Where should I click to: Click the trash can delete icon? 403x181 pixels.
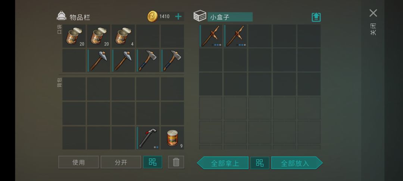176,162
